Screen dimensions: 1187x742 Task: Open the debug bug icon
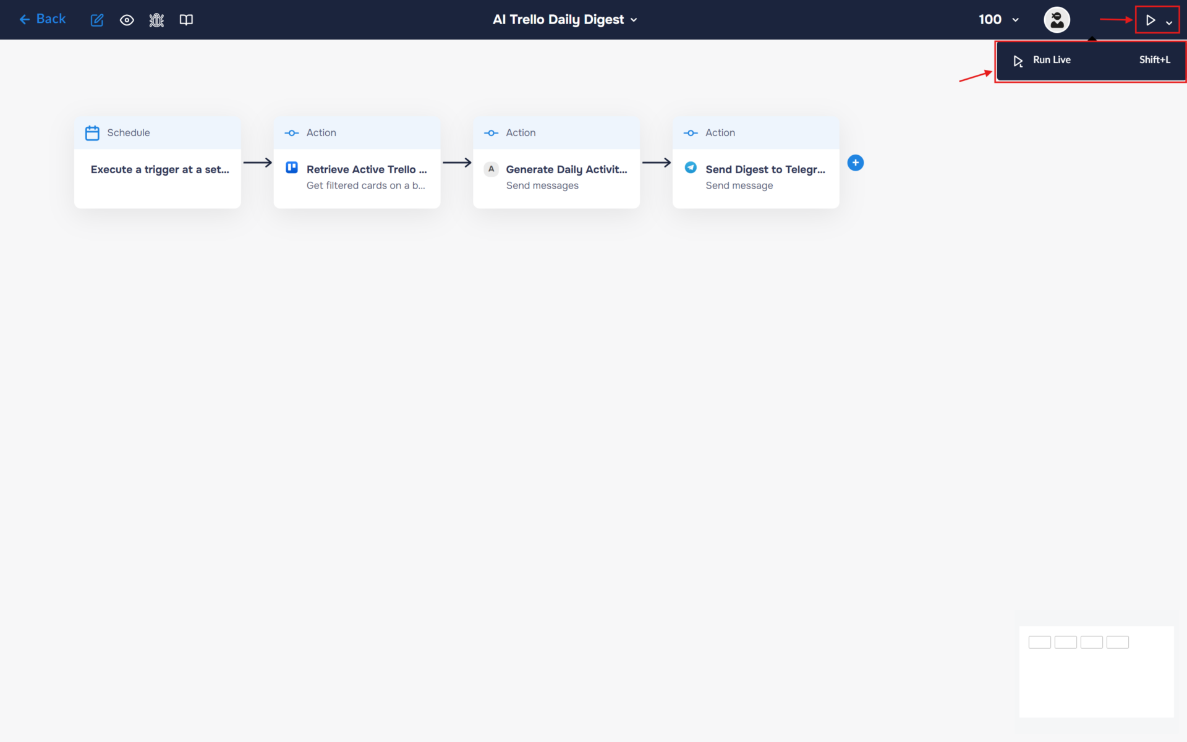[x=156, y=20]
